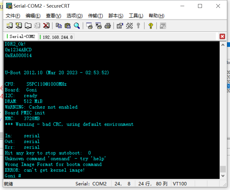Click the vertical scrollbar thumb
This screenshot has height=190, width=230.
tap(223, 169)
